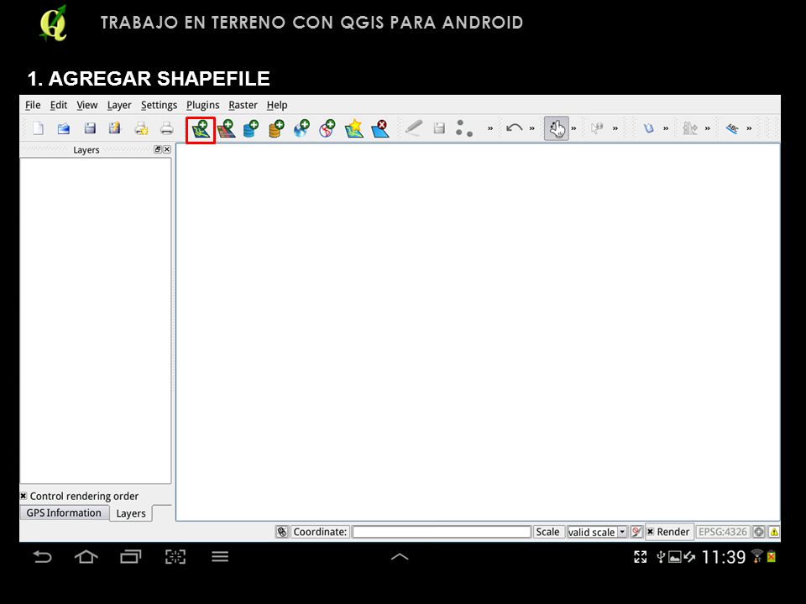Expand hidden tools after Add Feature icon
The height and width of the screenshot is (604, 806).
coord(490,128)
